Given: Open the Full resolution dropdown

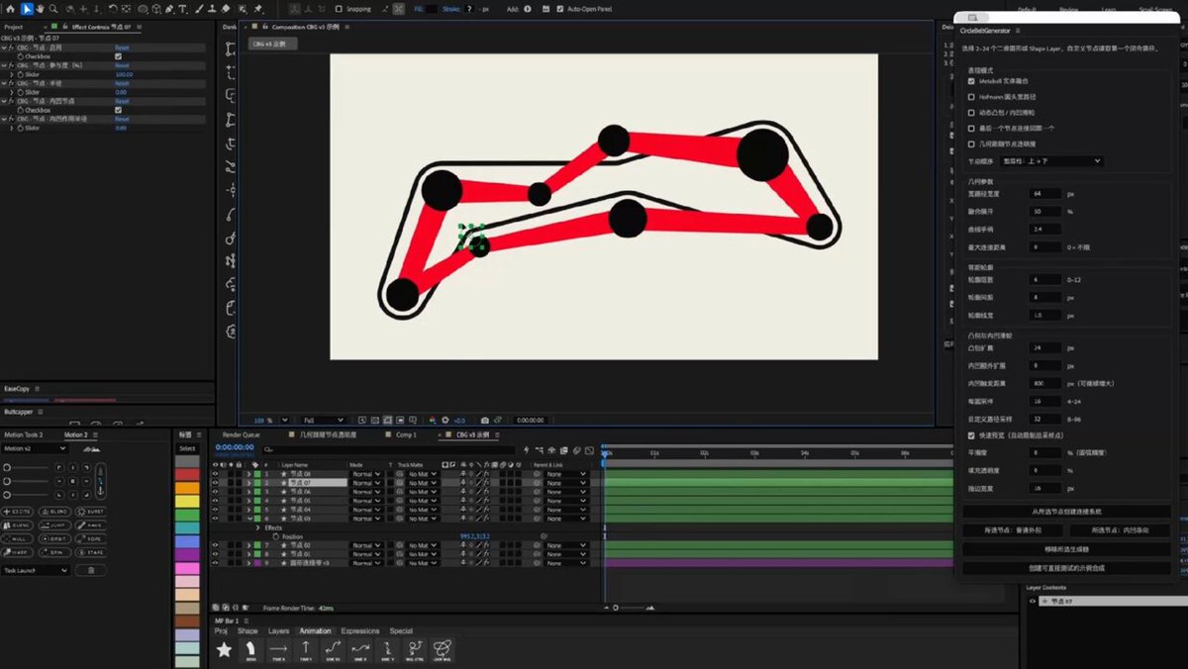Looking at the screenshot, I should (324, 420).
